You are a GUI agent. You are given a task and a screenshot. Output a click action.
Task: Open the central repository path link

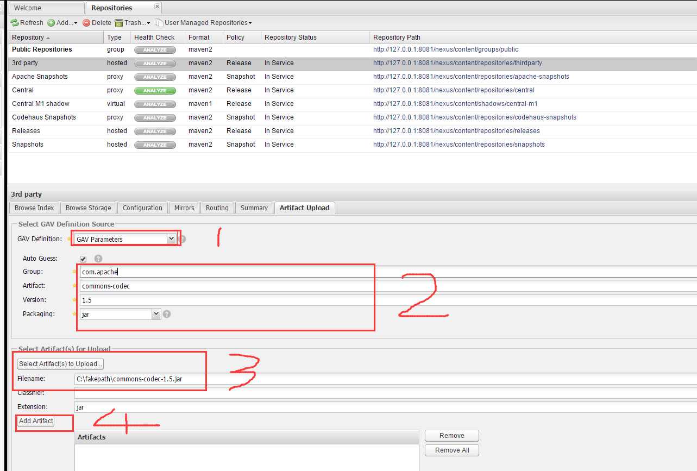pyautogui.click(x=454, y=90)
